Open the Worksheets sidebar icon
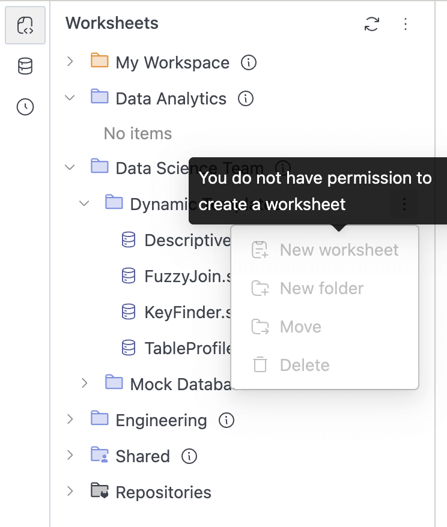447x527 pixels. pyautogui.click(x=25, y=25)
